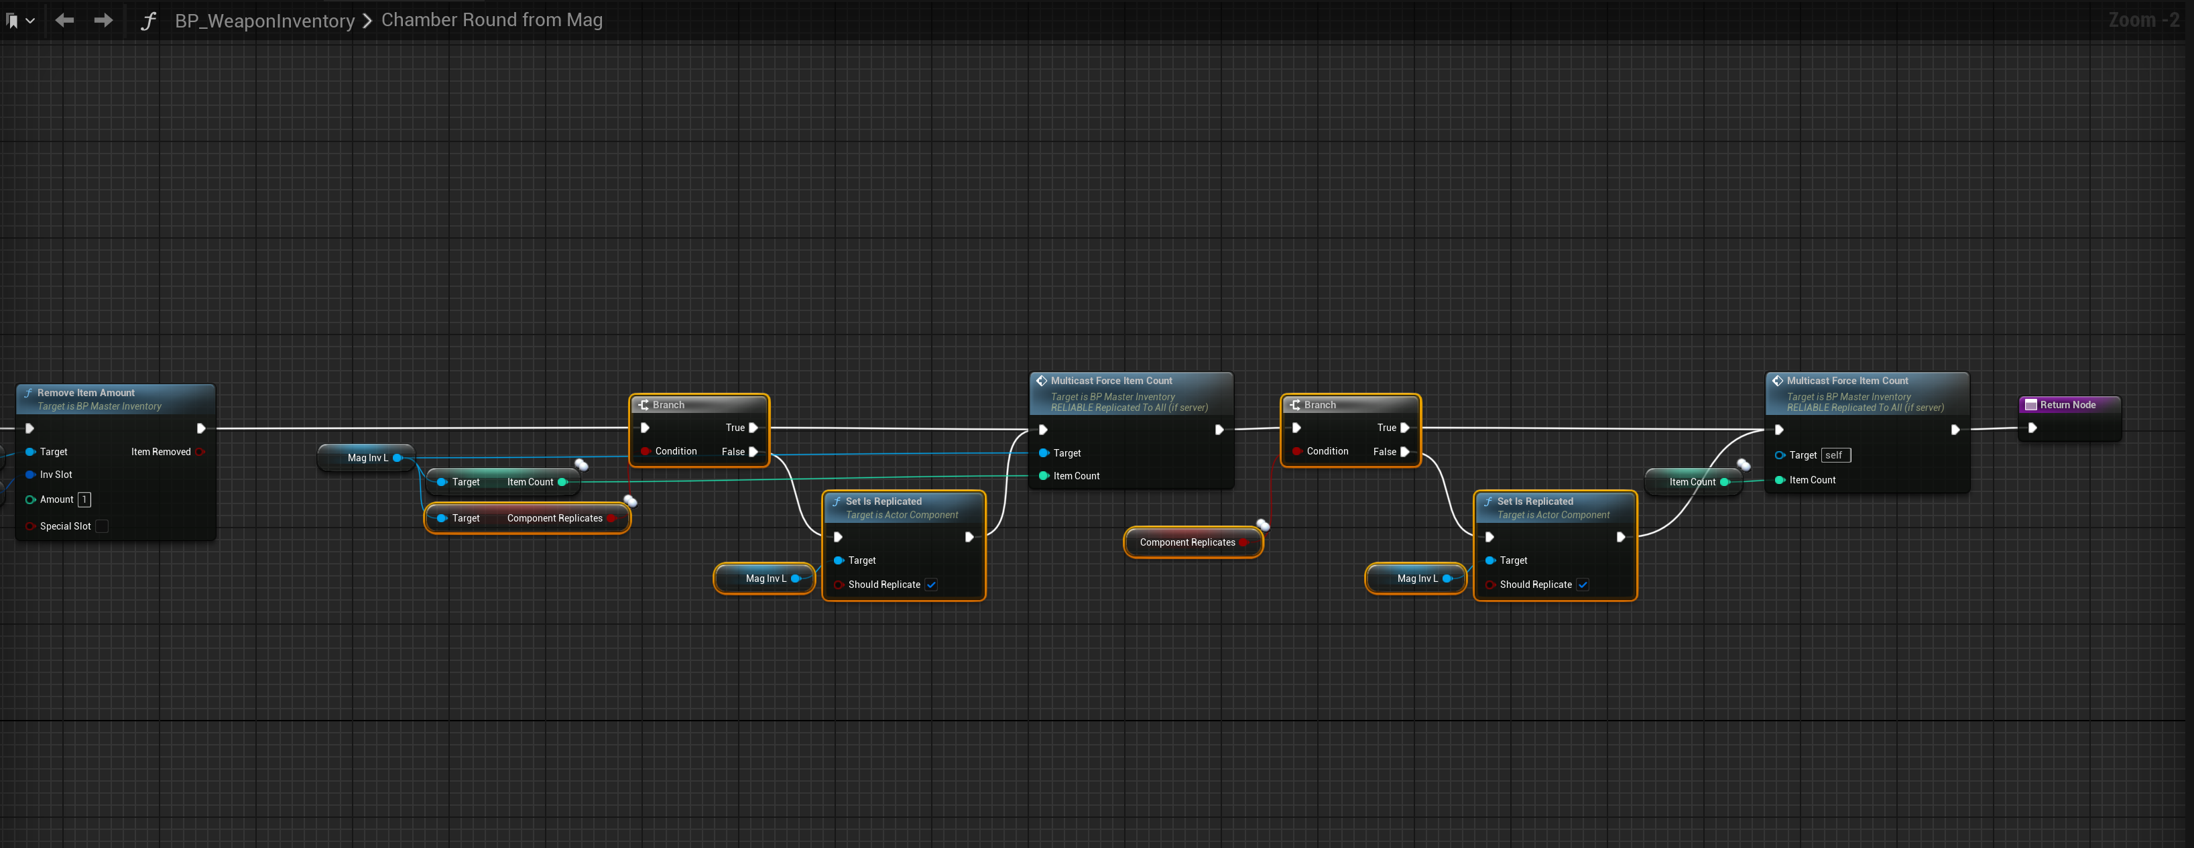
Task: Select the standalone Component Replicates variable node
Action: tap(1186, 542)
